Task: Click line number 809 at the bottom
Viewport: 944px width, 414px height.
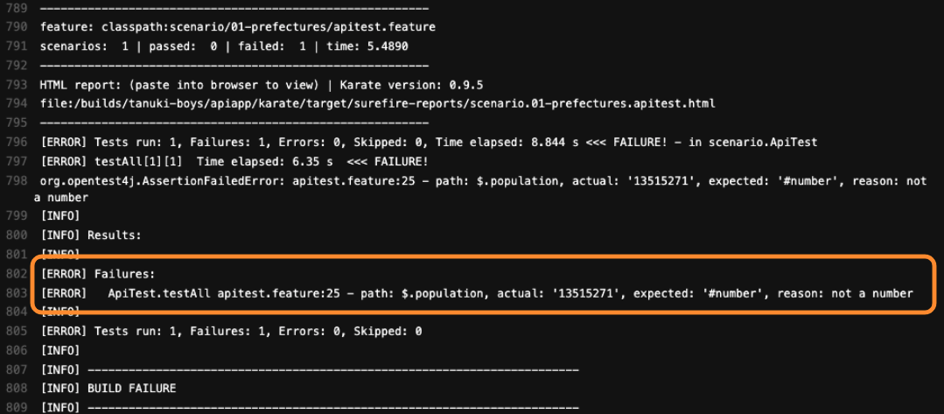Action: click(15, 408)
